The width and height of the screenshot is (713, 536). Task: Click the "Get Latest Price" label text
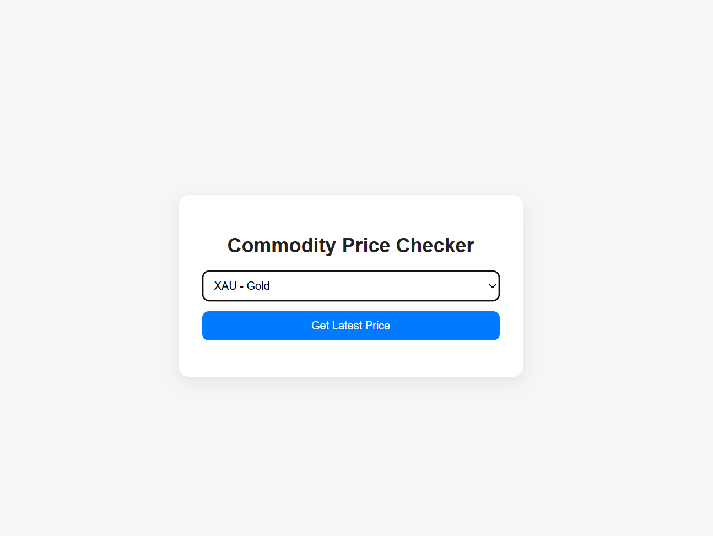pos(350,326)
